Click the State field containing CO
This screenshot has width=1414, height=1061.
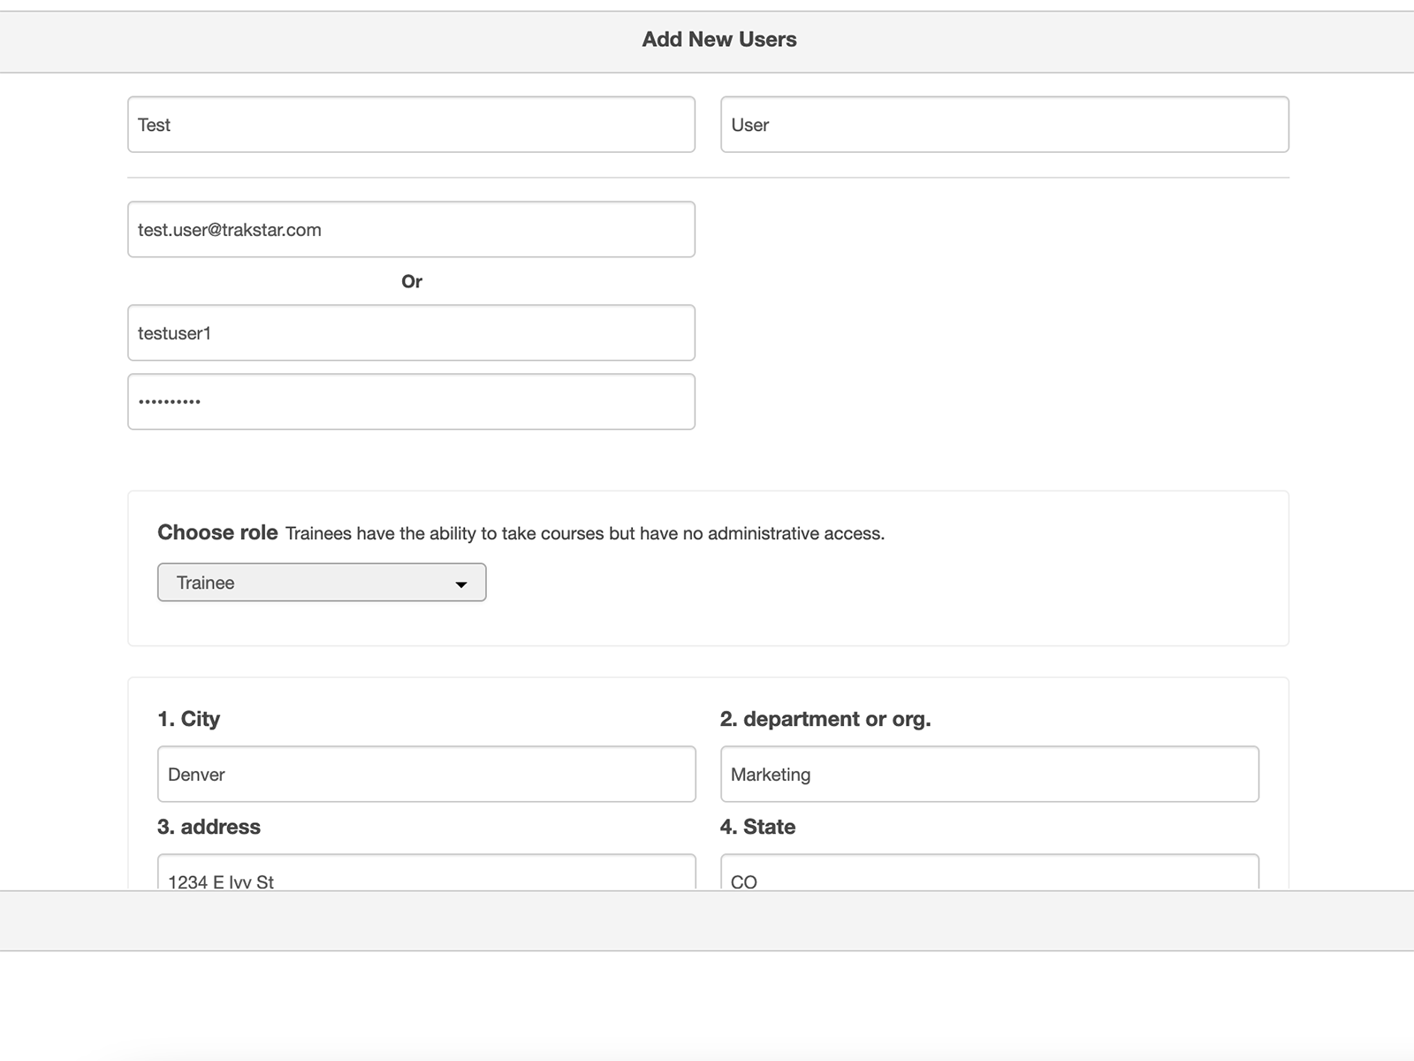coord(989,875)
